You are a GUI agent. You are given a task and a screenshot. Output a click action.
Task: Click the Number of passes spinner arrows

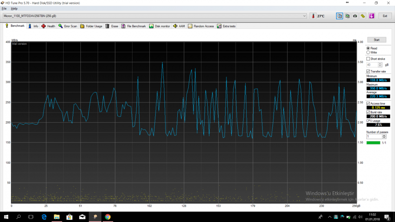(x=384, y=137)
